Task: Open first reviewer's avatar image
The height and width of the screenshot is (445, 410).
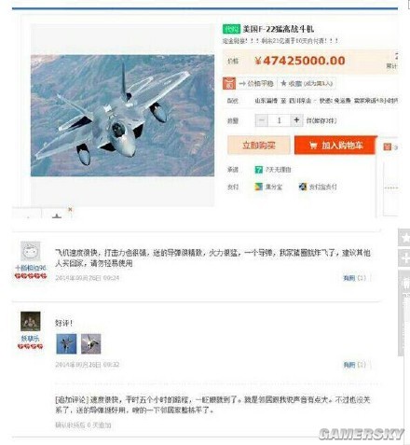Action: click(31, 251)
